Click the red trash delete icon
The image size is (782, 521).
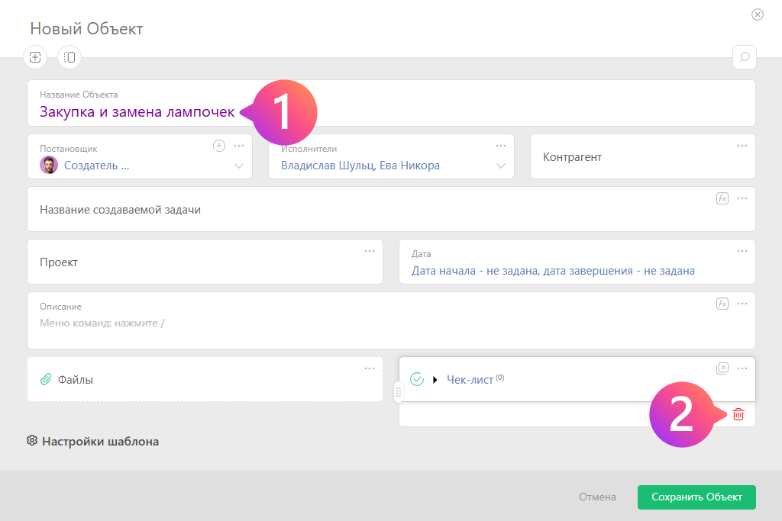[x=738, y=414]
